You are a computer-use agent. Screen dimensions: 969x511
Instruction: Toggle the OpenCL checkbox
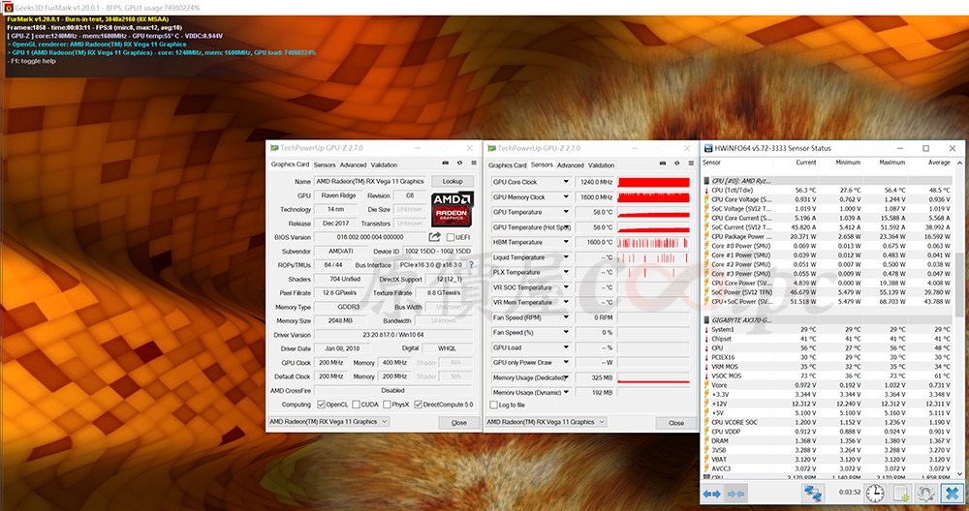(x=321, y=405)
